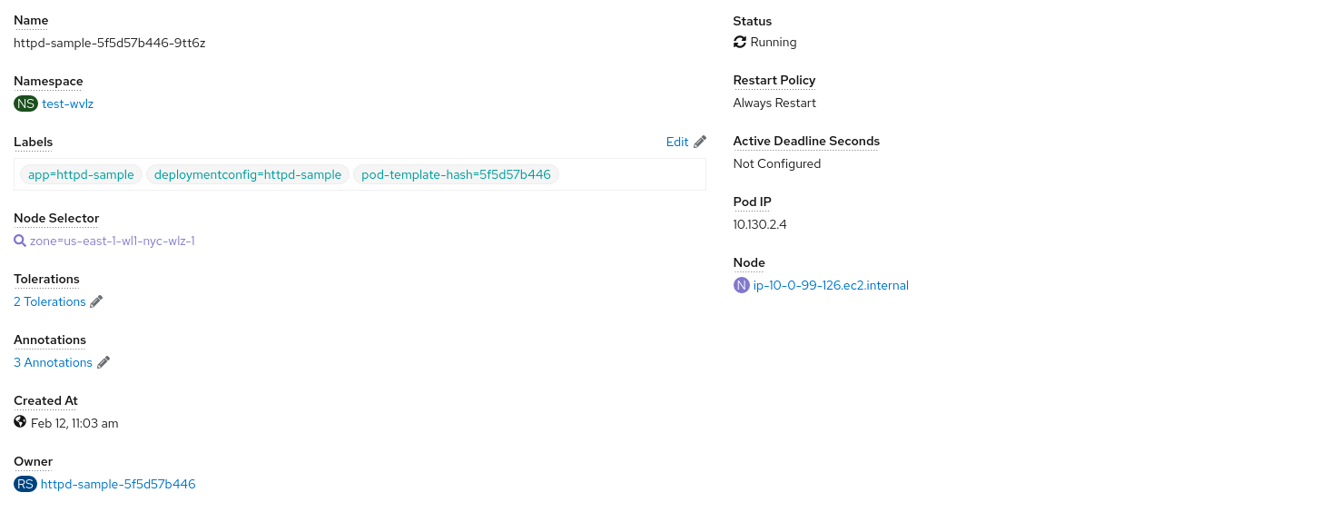This screenshot has height=532, width=1321.
Task: Click the NS namespace badge icon
Action: coord(25,103)
